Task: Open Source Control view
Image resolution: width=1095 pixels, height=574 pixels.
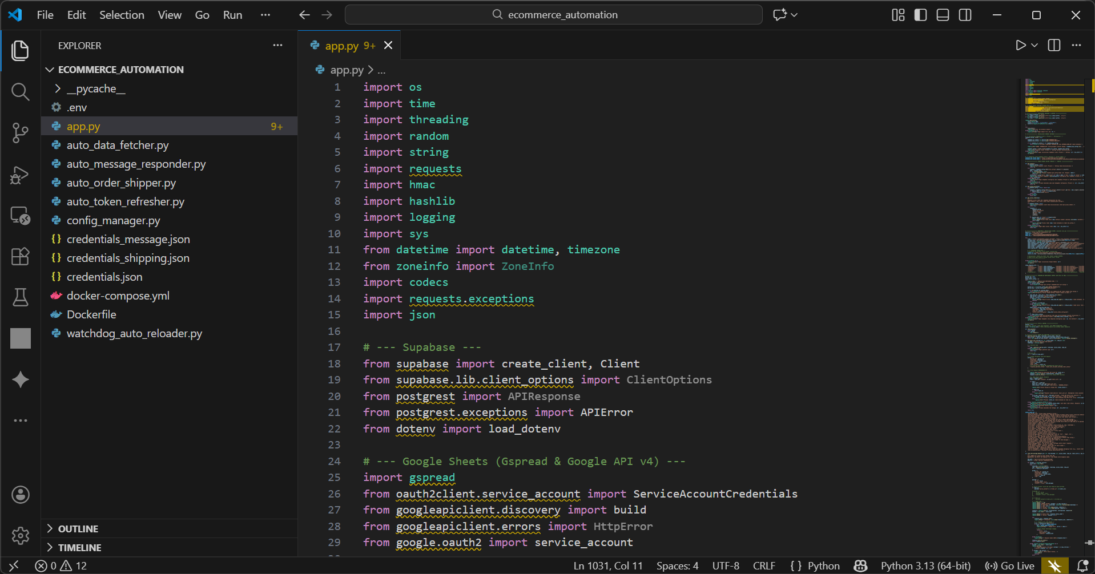Action: pos(20,133)
